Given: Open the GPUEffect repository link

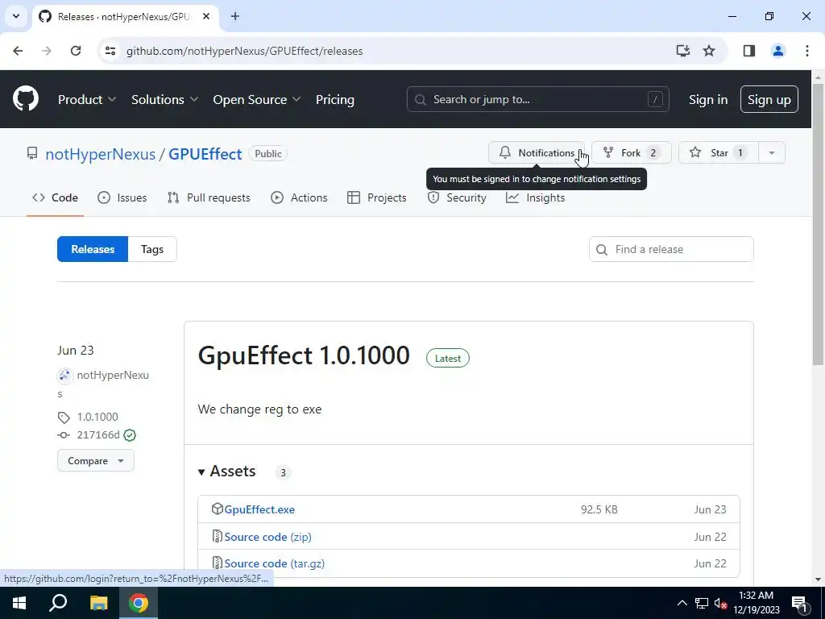Looking at the screenshot, I should click(x=205, y=154).
